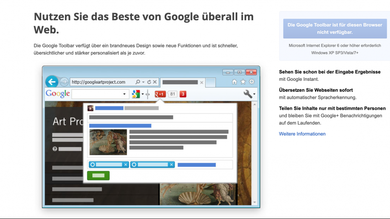
Task: Click the refresh icon in address bar
Action: coord(149,82)
